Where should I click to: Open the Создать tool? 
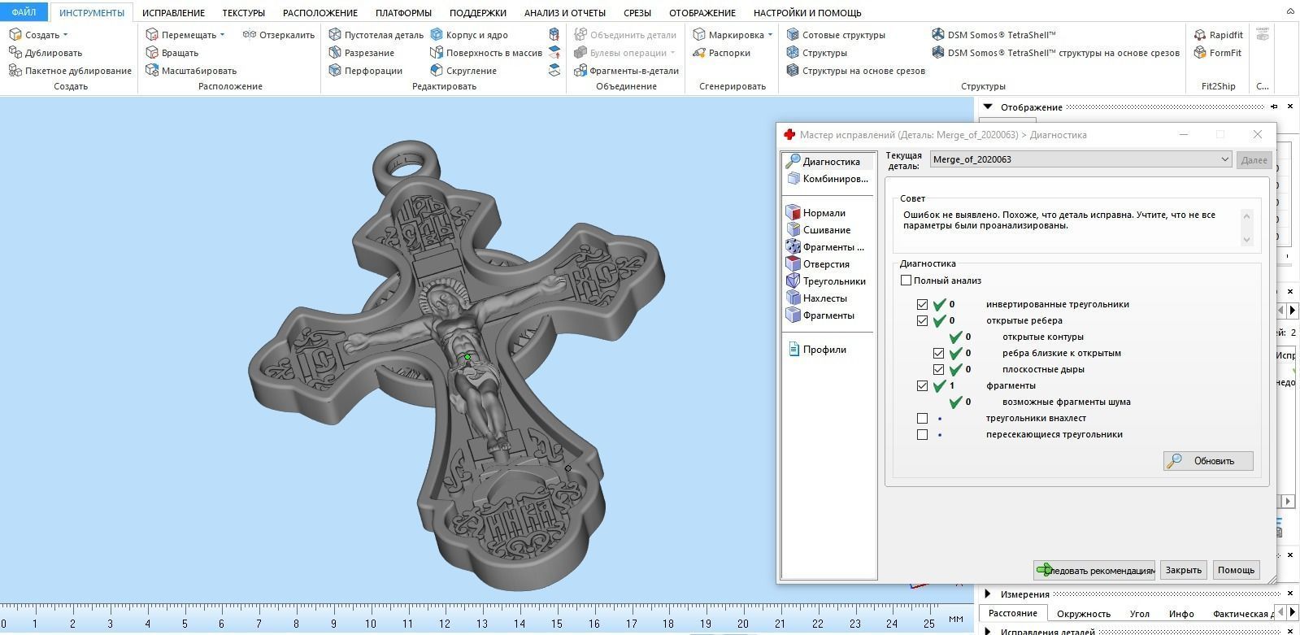coord(34,35)
